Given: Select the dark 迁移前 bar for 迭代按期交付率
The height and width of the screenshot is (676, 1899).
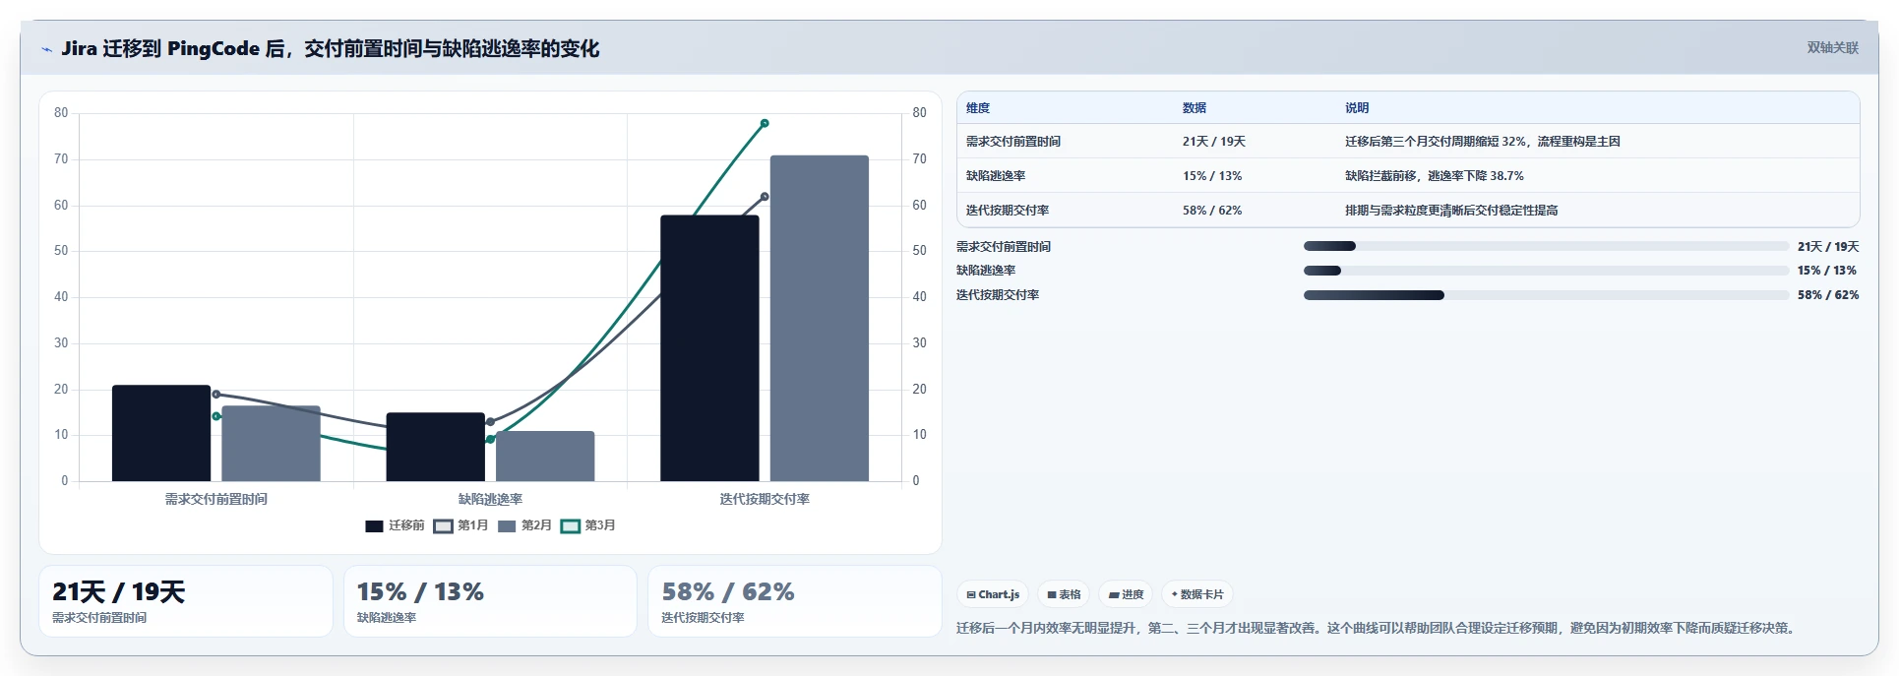Looking at the screenshot, I should (709, 347).
